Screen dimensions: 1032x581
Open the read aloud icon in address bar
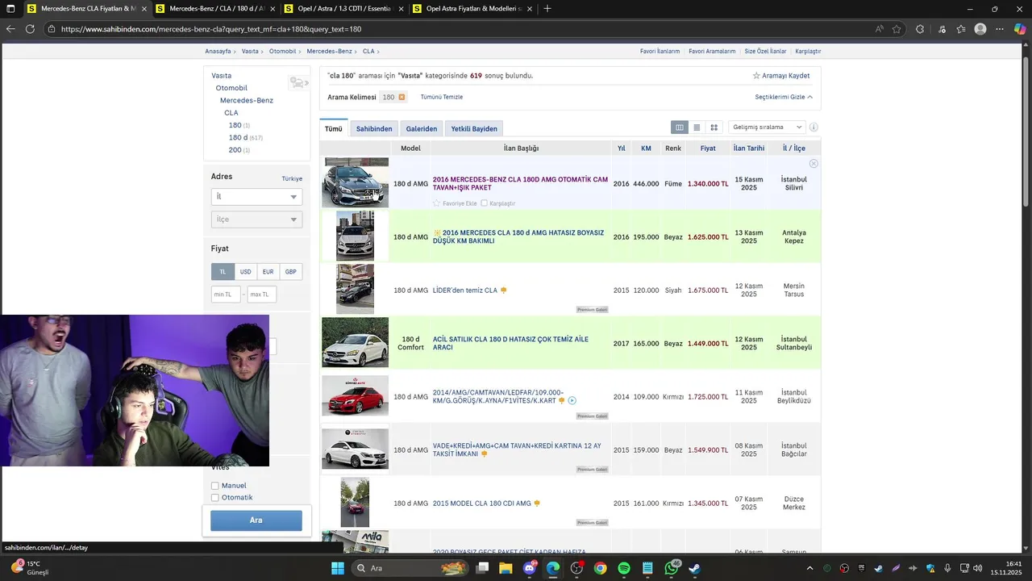[880, 29]
